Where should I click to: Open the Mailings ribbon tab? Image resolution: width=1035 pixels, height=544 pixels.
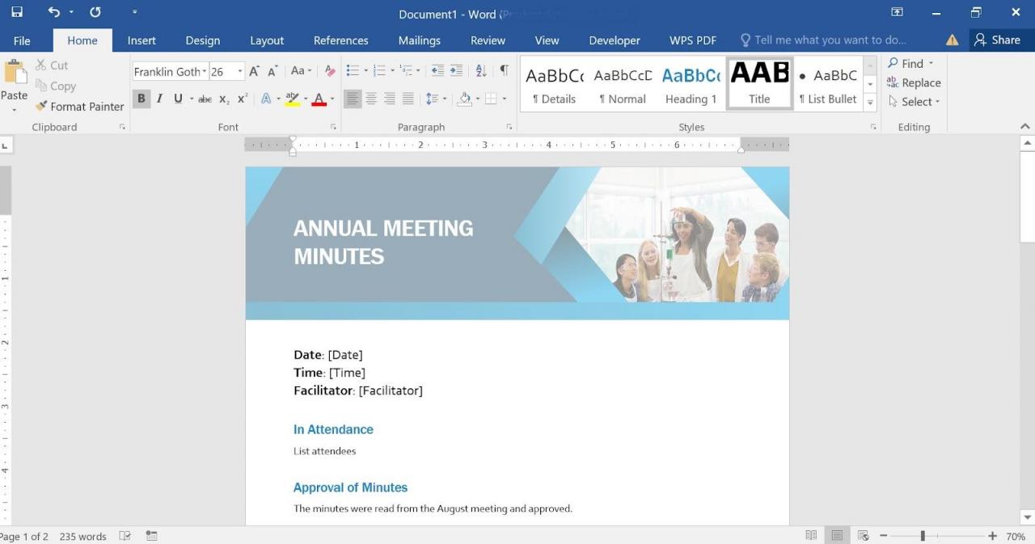419,40
